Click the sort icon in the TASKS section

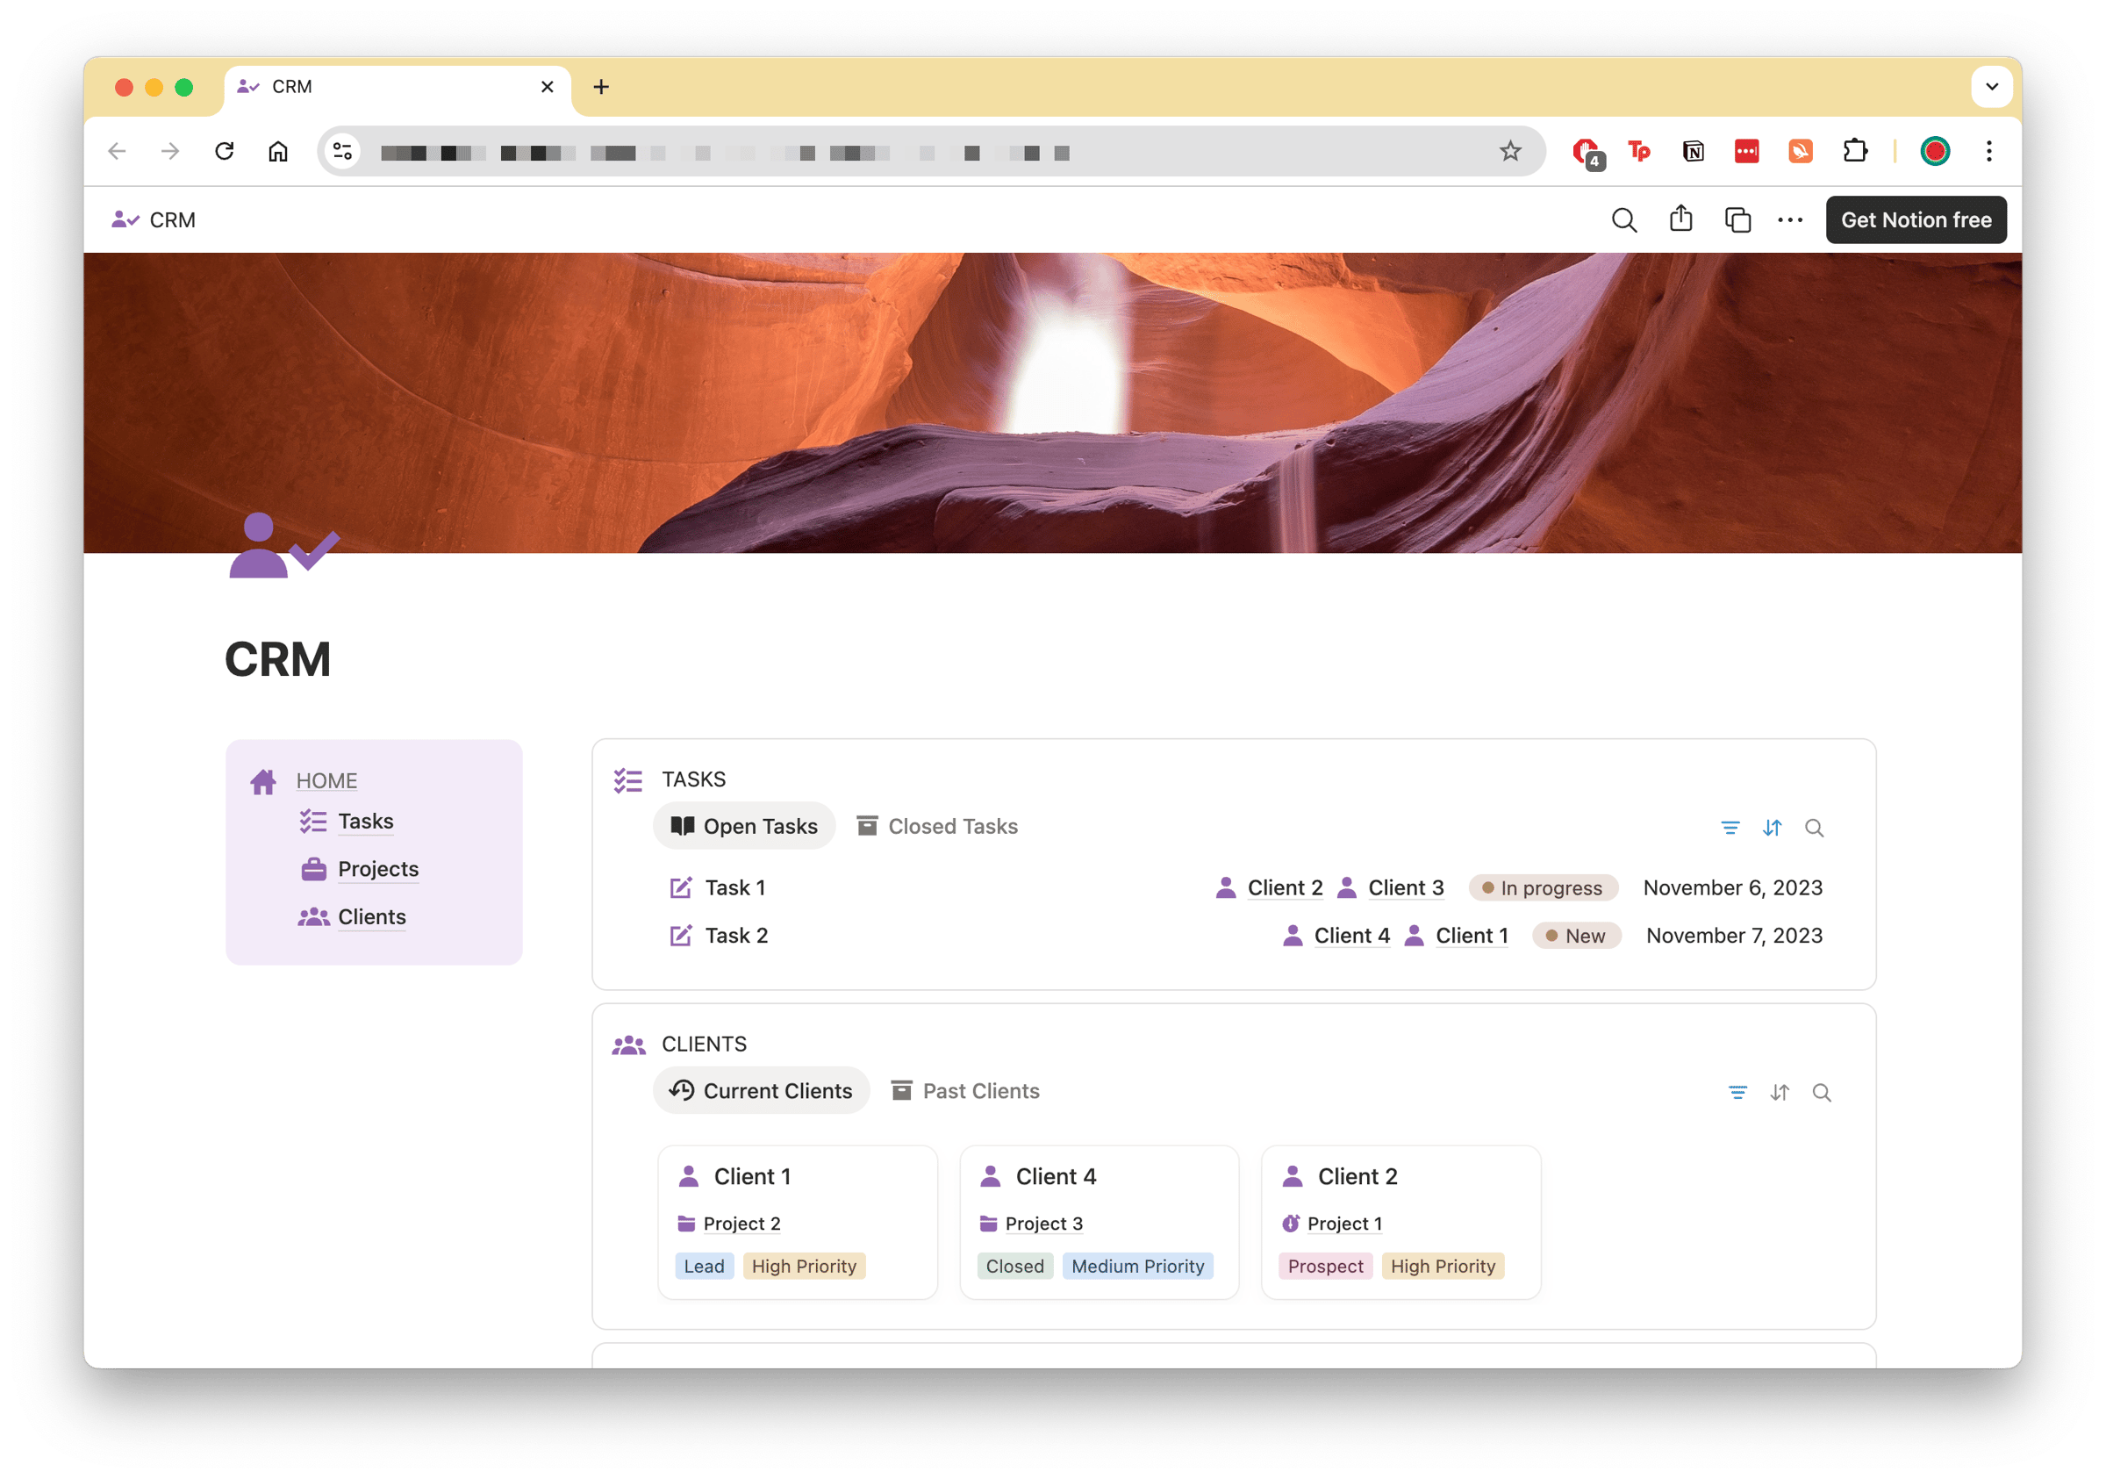1773,828
